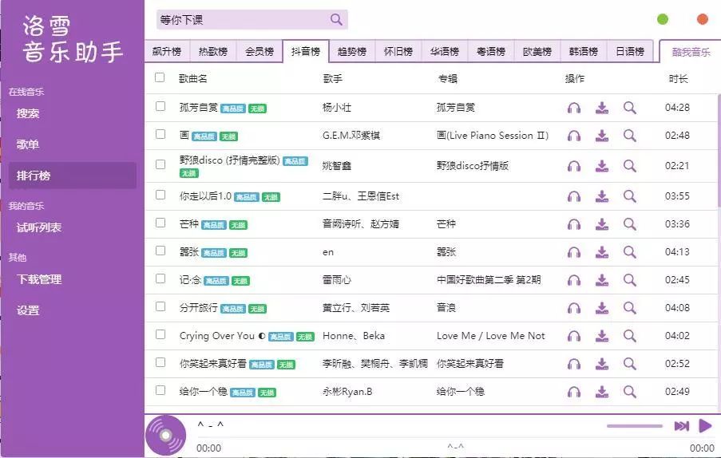The width and height of the screenshot is (721, 458).
Task: Select the 韩语榜 tab
Action: tap(584, 51)
